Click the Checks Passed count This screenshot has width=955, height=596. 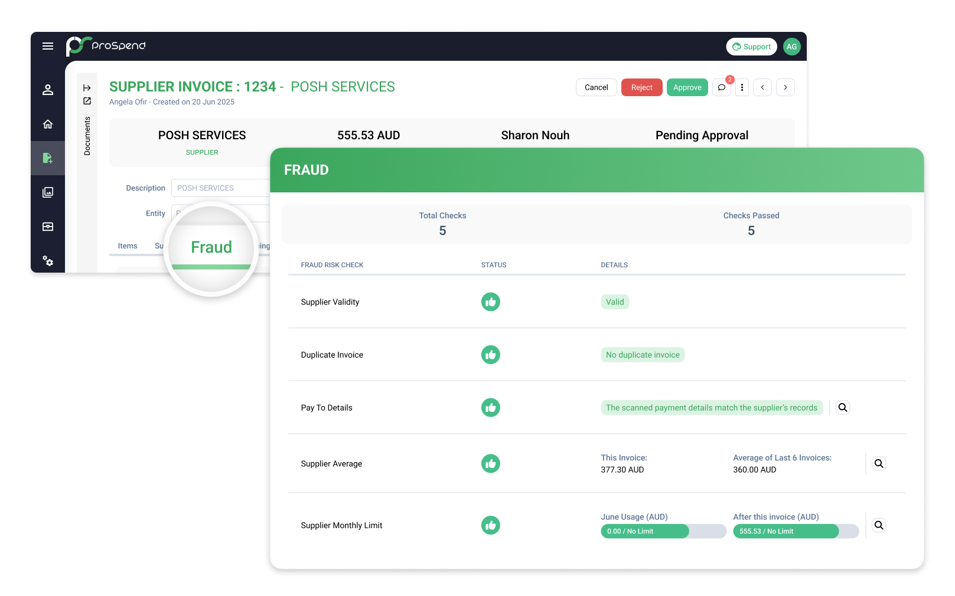[751, 231]
